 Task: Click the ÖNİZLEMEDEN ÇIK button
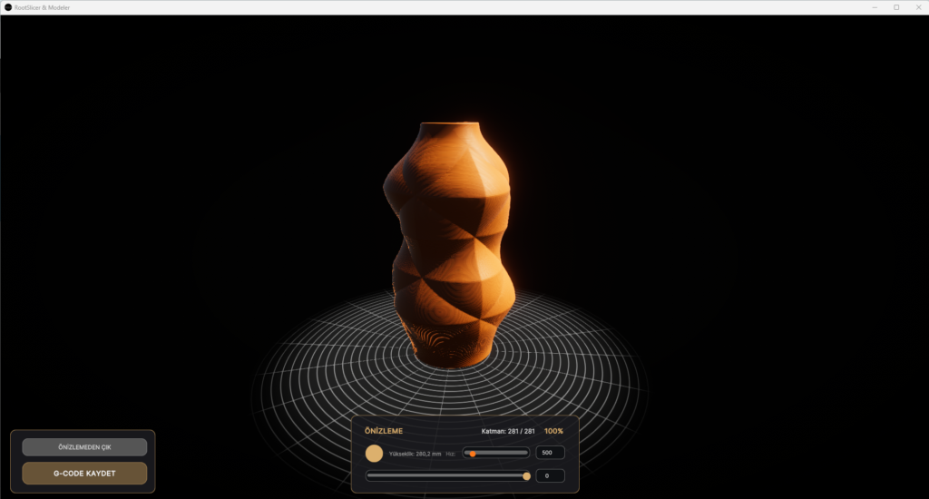pos(84,447)
